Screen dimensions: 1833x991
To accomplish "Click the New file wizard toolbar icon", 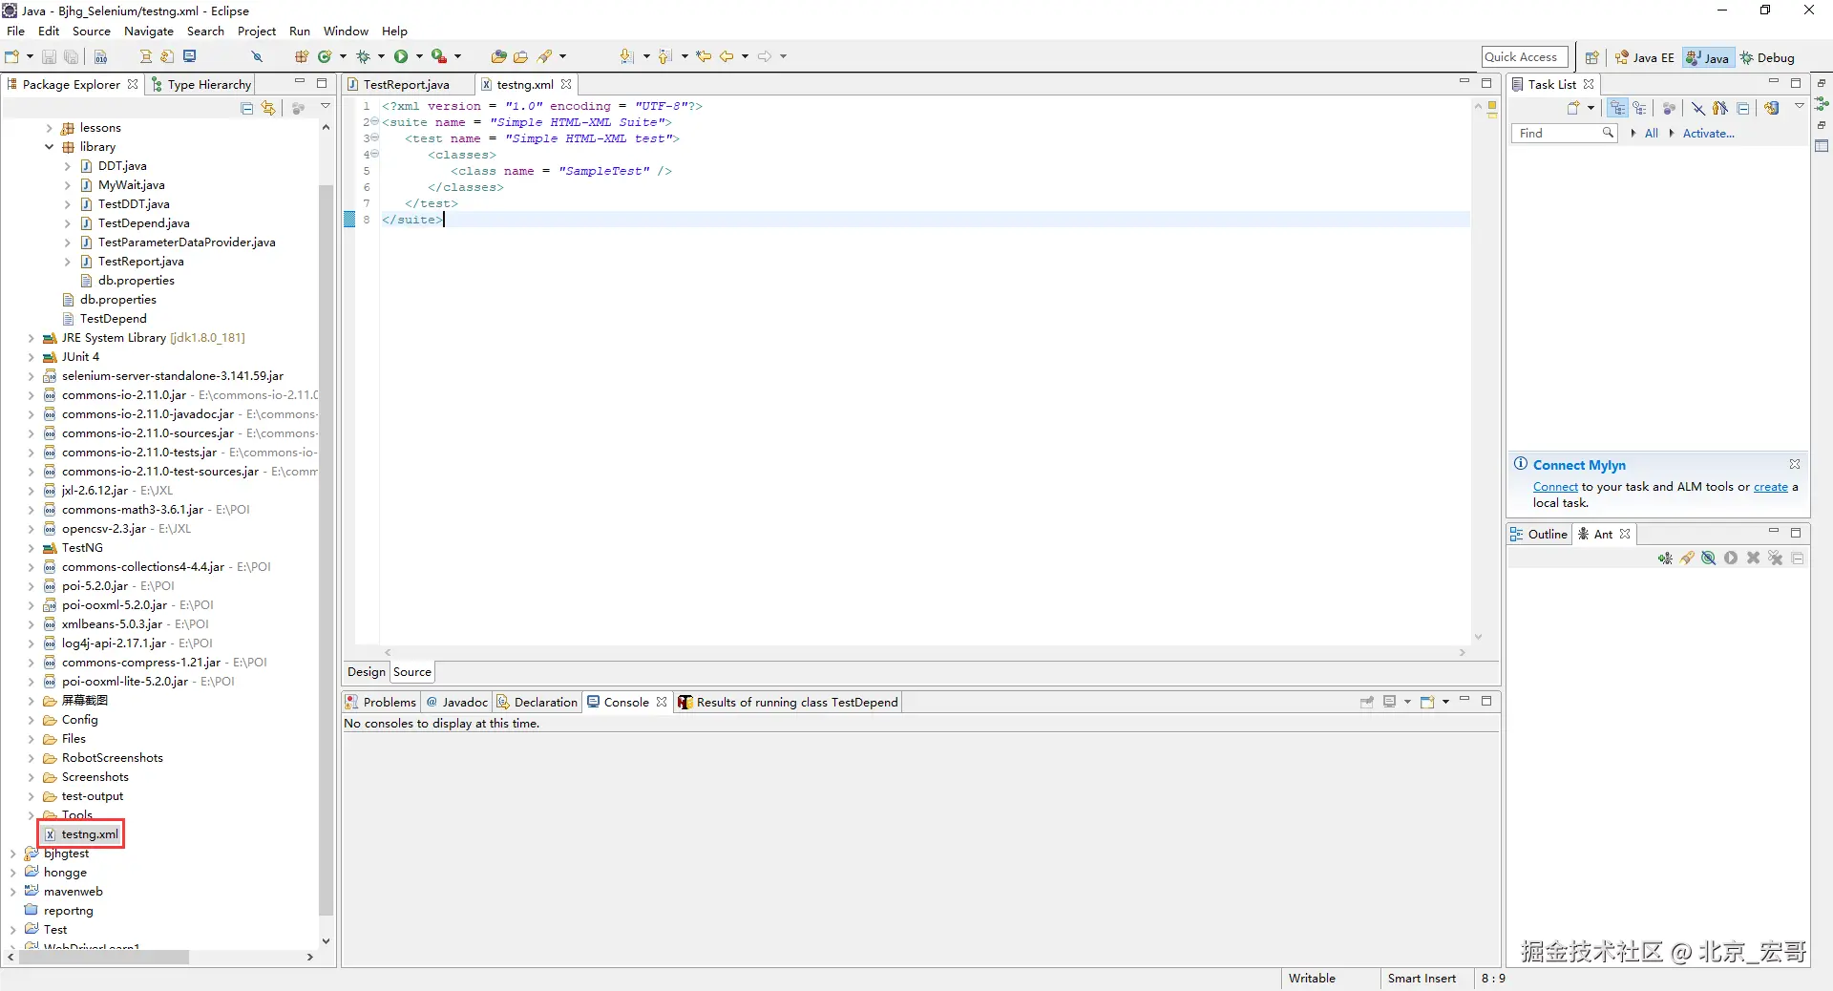I will (x=12, y=56).
